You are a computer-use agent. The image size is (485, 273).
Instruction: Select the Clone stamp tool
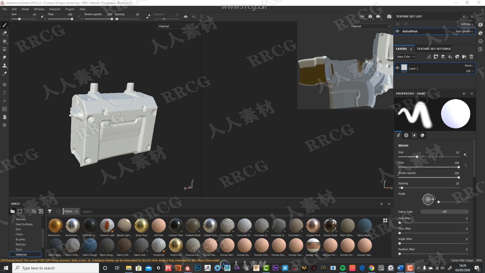[x=4, y=65]
